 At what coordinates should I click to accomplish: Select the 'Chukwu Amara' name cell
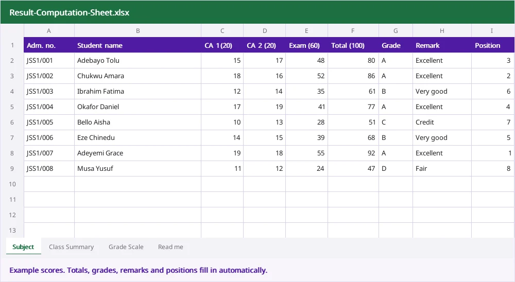pyautogui.click(x=138, y=76)
